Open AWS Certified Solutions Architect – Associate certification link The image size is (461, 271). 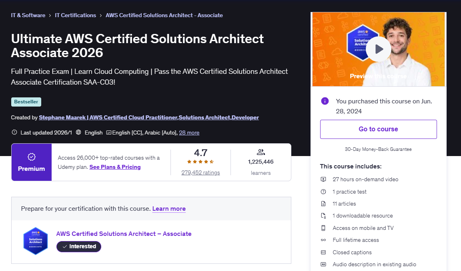[x=124, y=234]
